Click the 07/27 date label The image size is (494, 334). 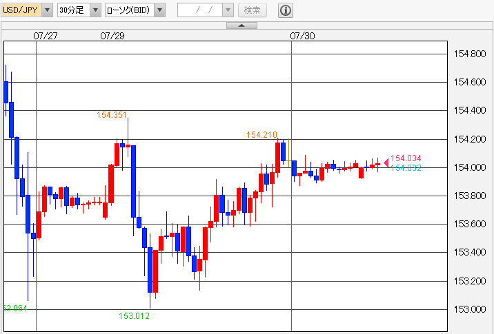46,36
